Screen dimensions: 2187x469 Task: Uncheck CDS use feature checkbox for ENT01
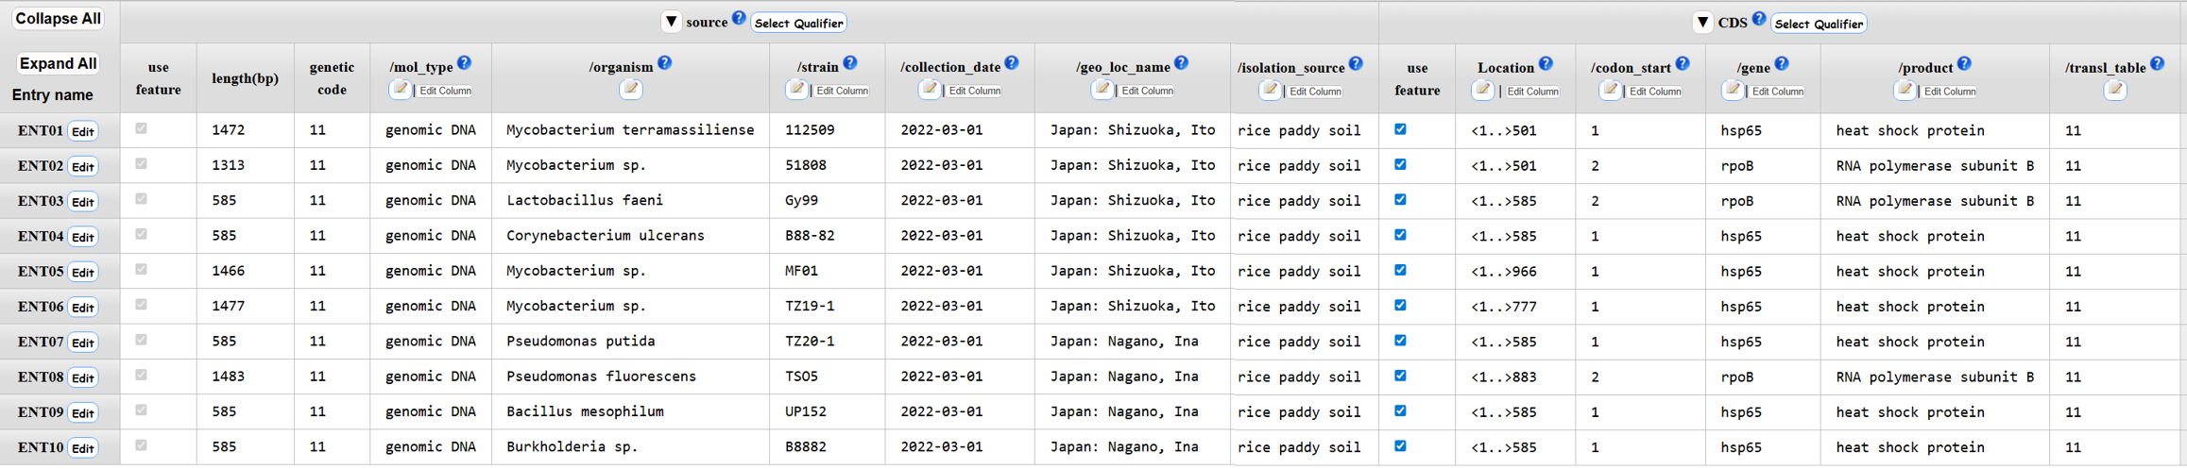(x=1400, y=129)
